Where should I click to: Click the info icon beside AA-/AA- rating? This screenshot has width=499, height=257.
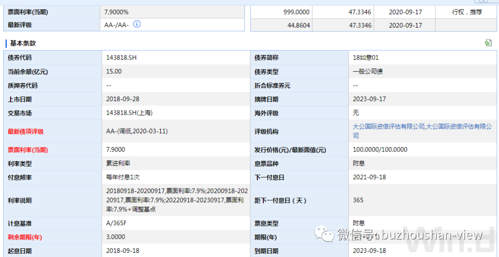(x=137, y=24)
